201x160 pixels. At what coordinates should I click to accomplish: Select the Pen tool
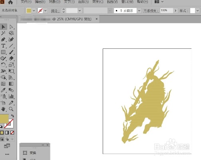(3, 40)
